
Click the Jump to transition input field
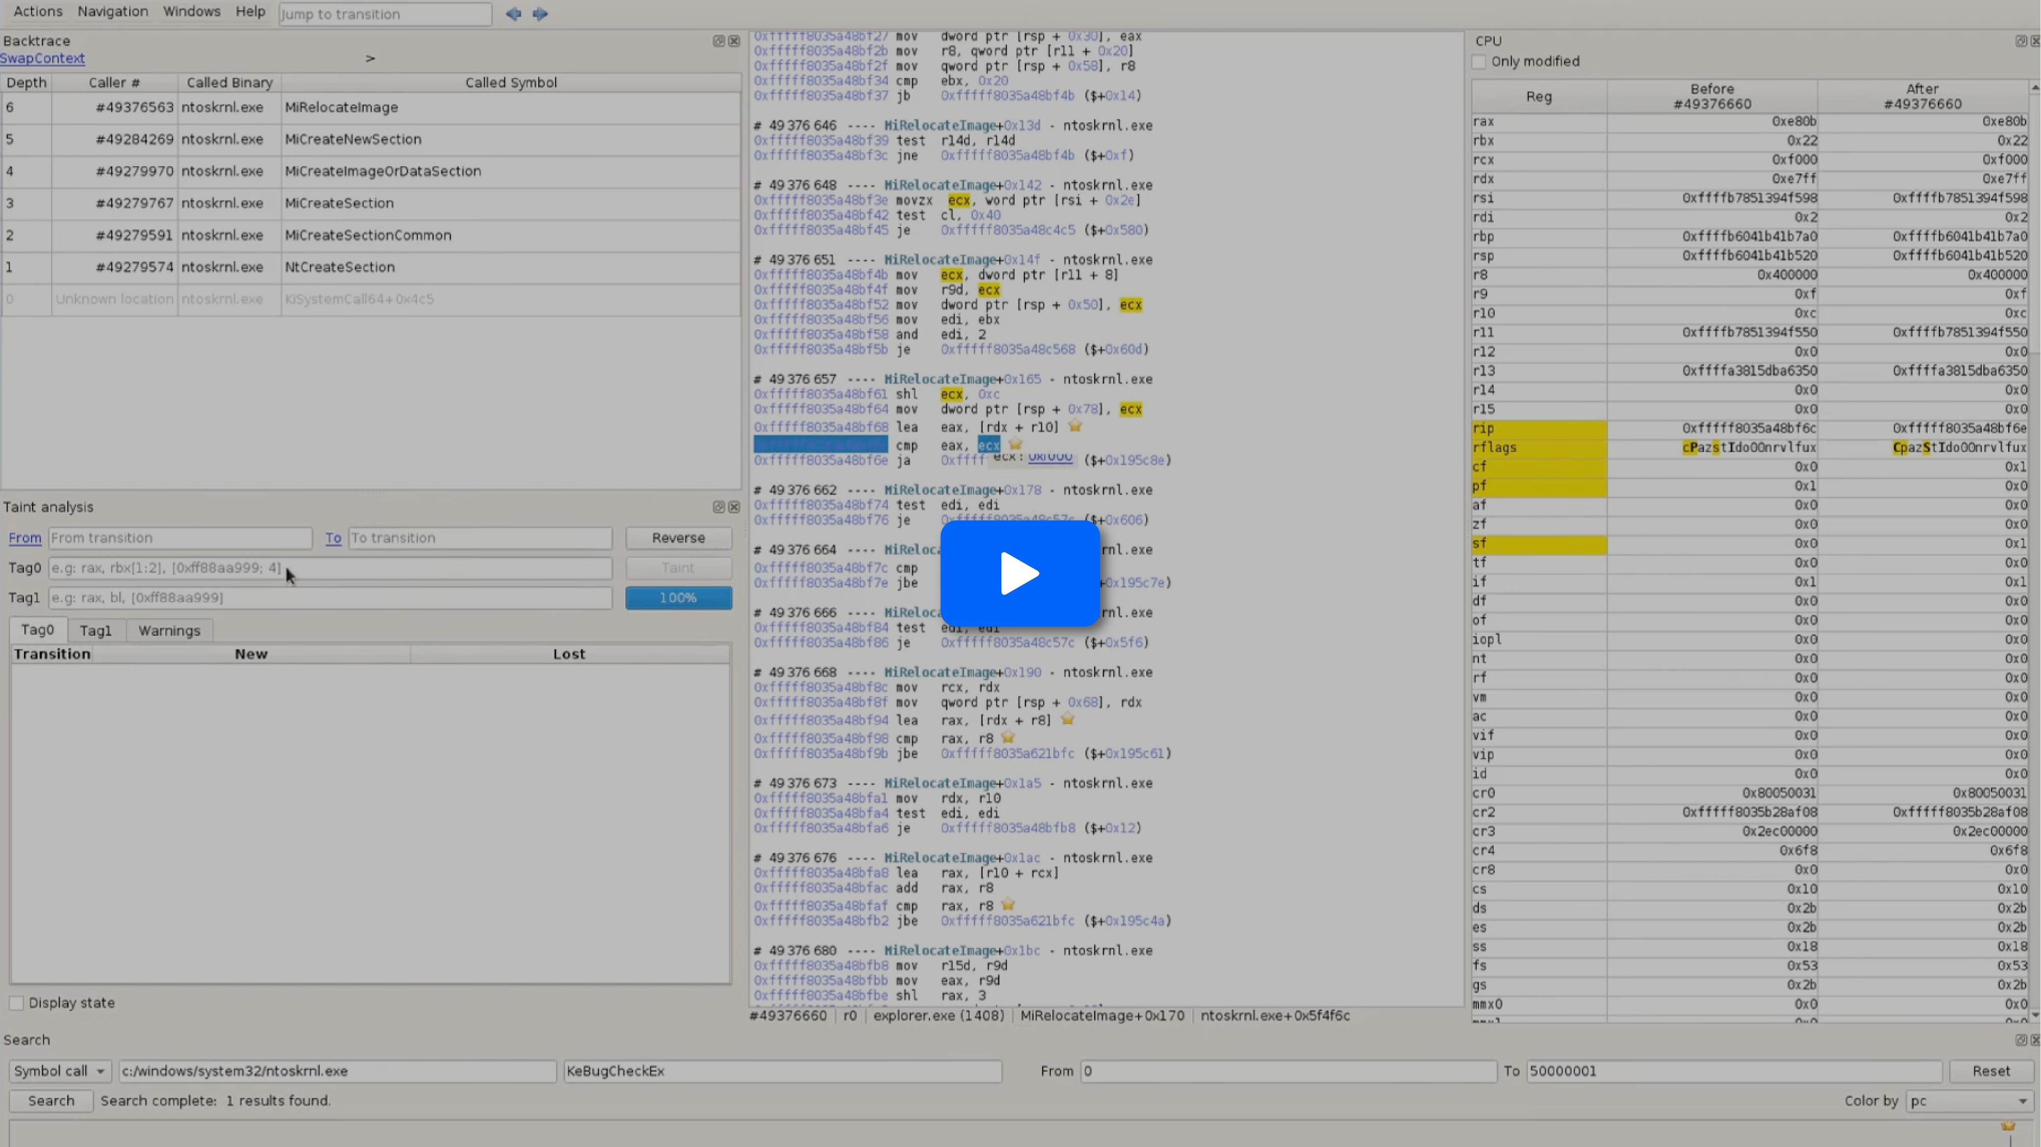385,14
